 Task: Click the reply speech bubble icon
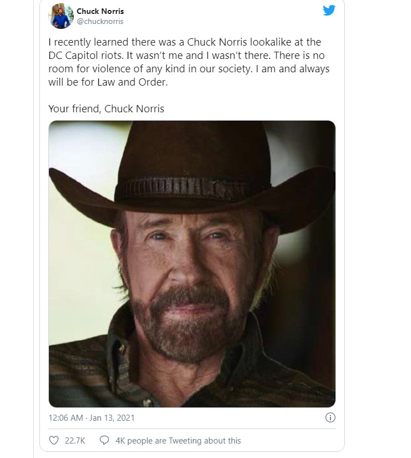pyautogui.click(x=103, y=440)
